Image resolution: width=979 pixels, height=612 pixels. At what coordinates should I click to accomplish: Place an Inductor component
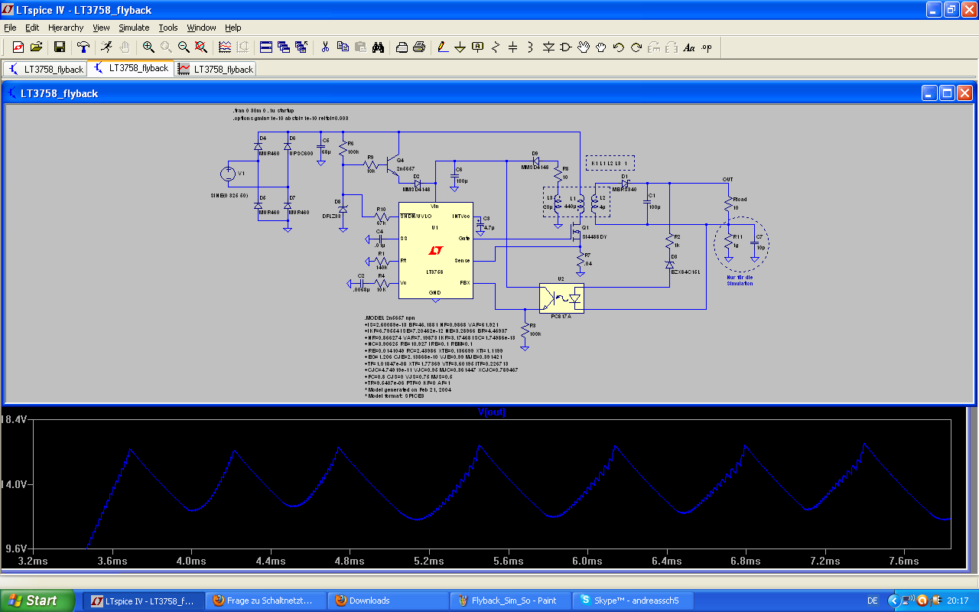point(531,47)
